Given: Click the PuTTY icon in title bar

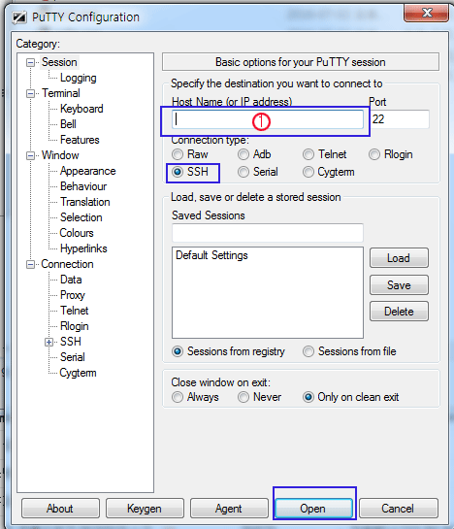Looking at the screenshot, I should (19, 17).
